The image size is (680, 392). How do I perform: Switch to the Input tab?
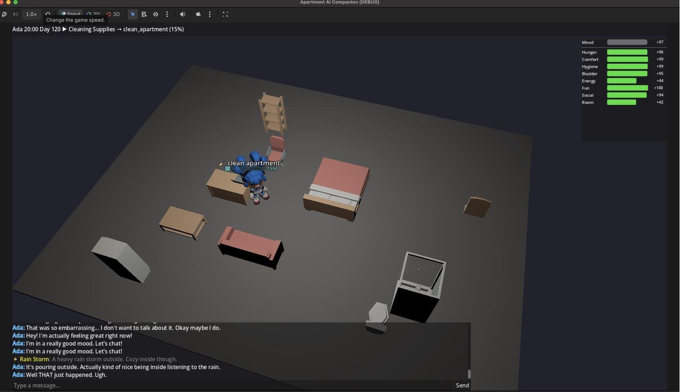(x=71, y=14)
